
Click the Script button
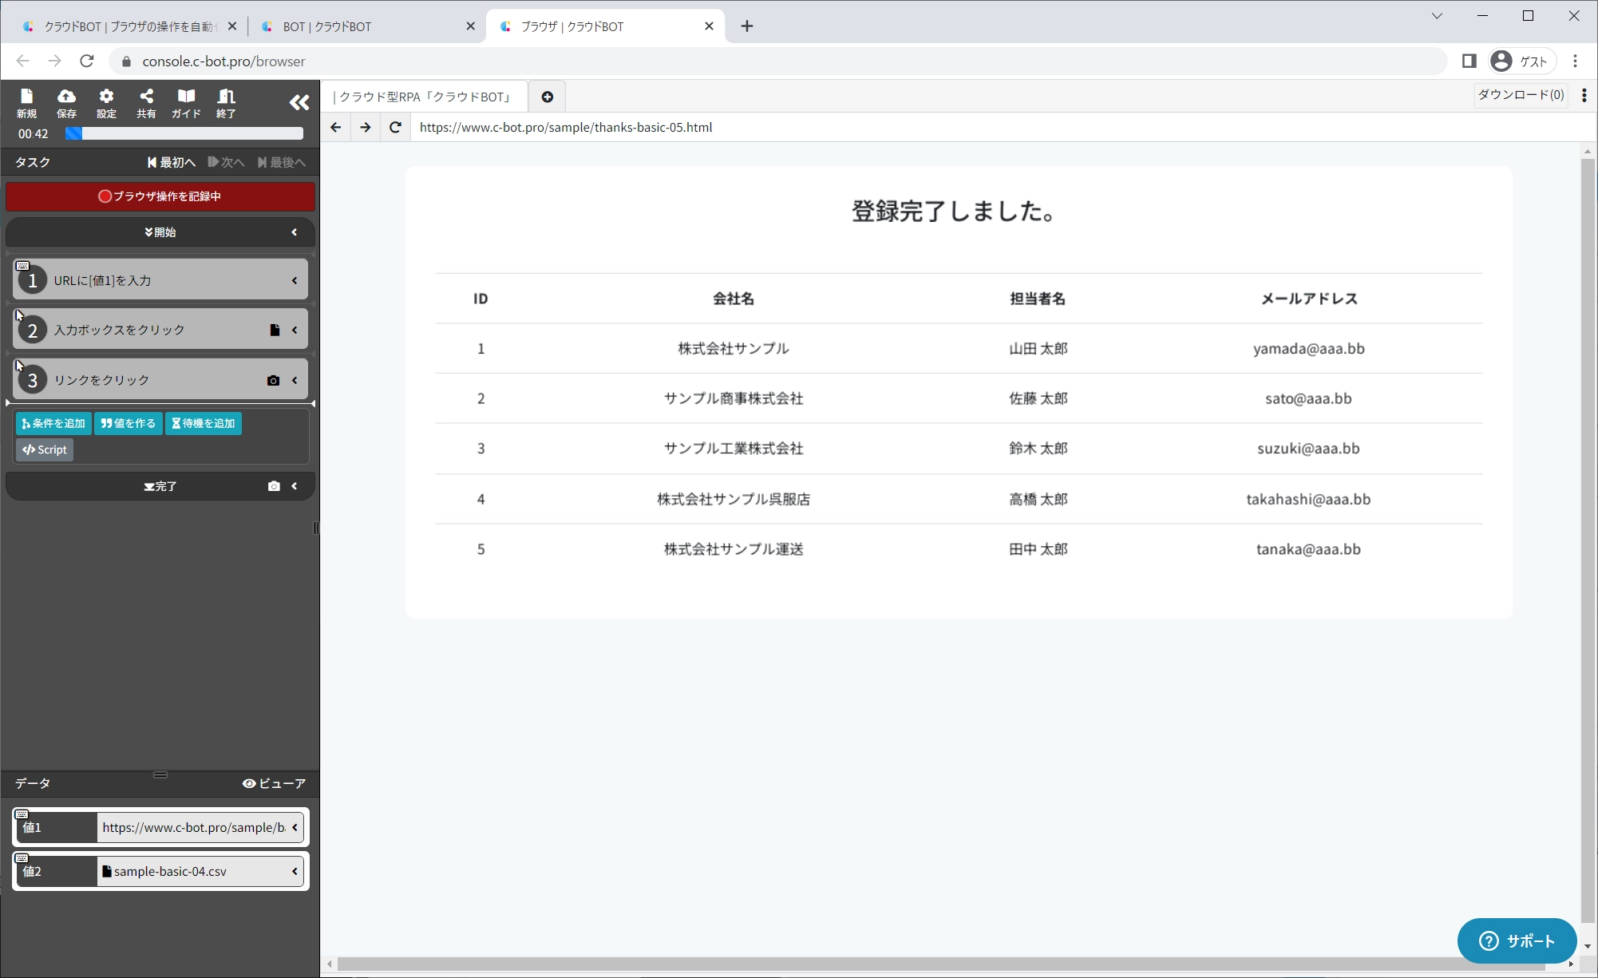click(x=45, y=449)
